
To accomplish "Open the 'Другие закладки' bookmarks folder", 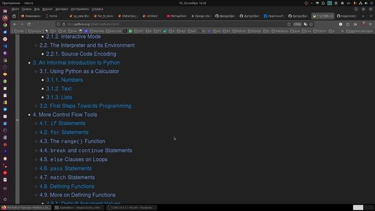I will [359, 31].
